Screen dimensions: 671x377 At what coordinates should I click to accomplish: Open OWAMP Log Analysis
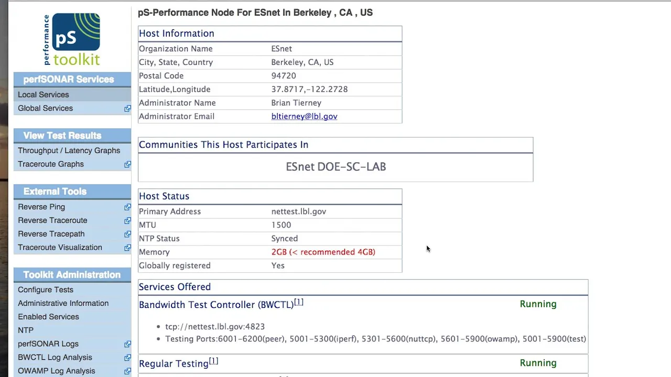56,371
